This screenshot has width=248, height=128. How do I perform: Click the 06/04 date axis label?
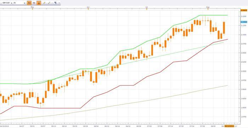96,126
